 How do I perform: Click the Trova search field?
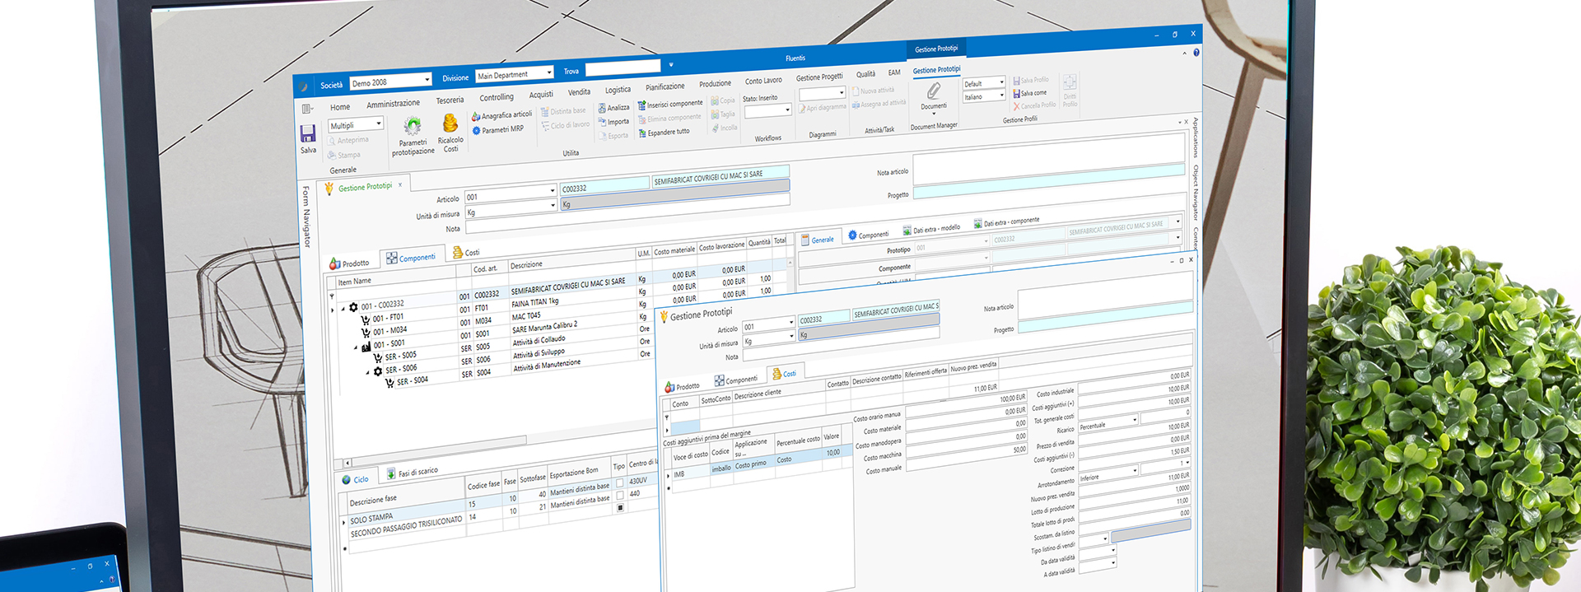point(622,67)
